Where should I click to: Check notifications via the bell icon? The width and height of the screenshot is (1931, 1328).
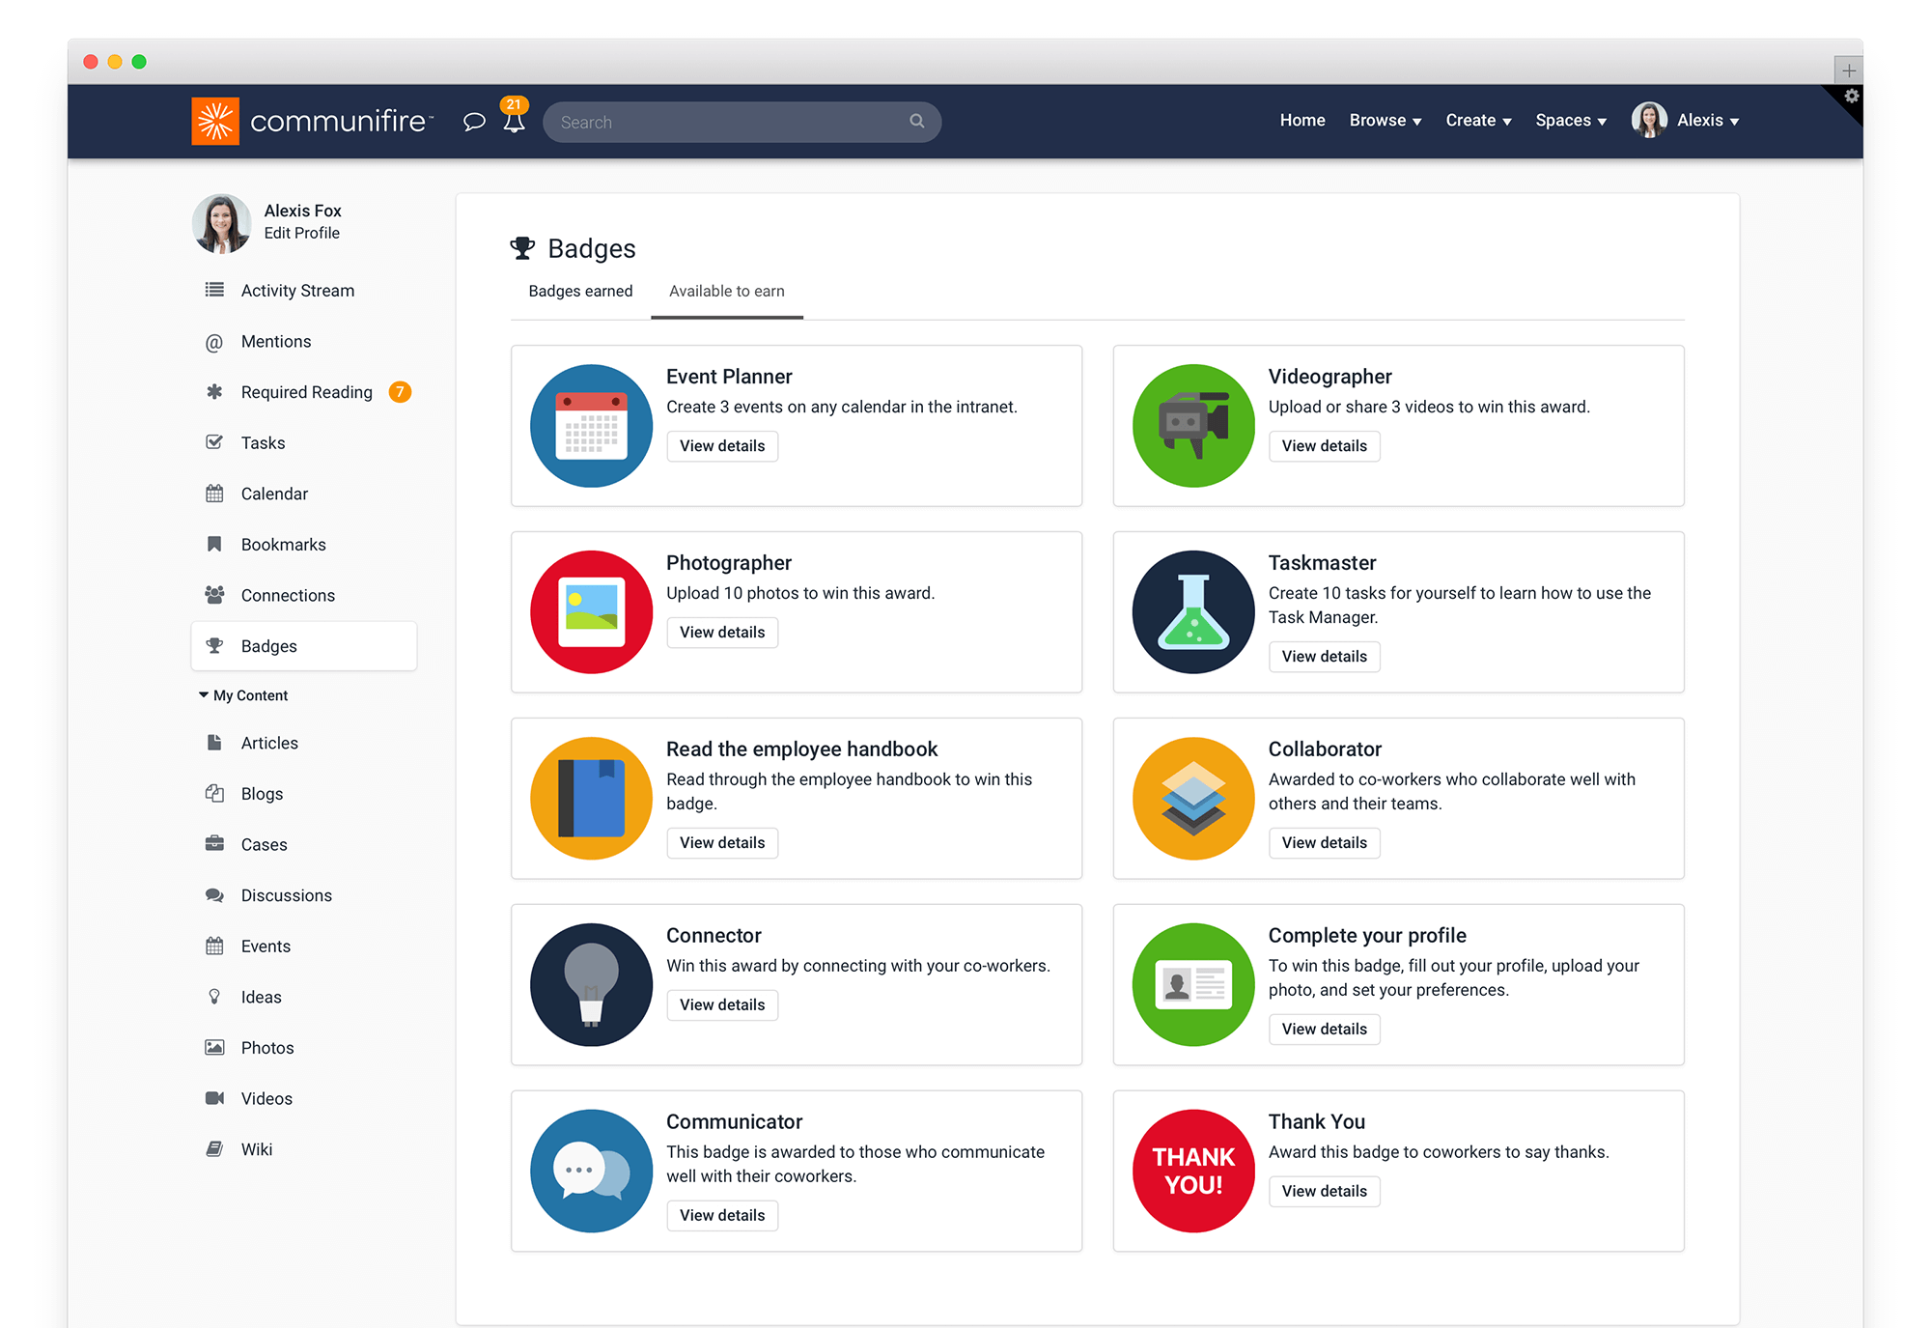pyautogui.click(x=514, y=124)
